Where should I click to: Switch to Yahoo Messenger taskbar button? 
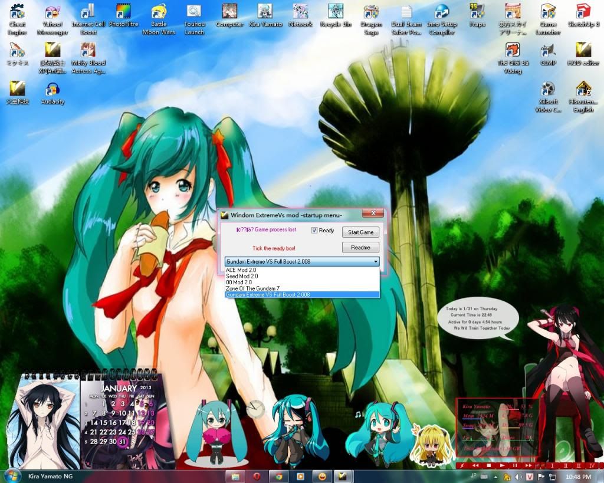coord(321,477)
